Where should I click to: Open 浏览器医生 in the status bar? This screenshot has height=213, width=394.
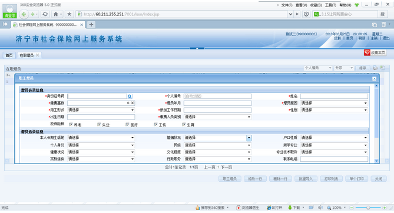[248, 208]
